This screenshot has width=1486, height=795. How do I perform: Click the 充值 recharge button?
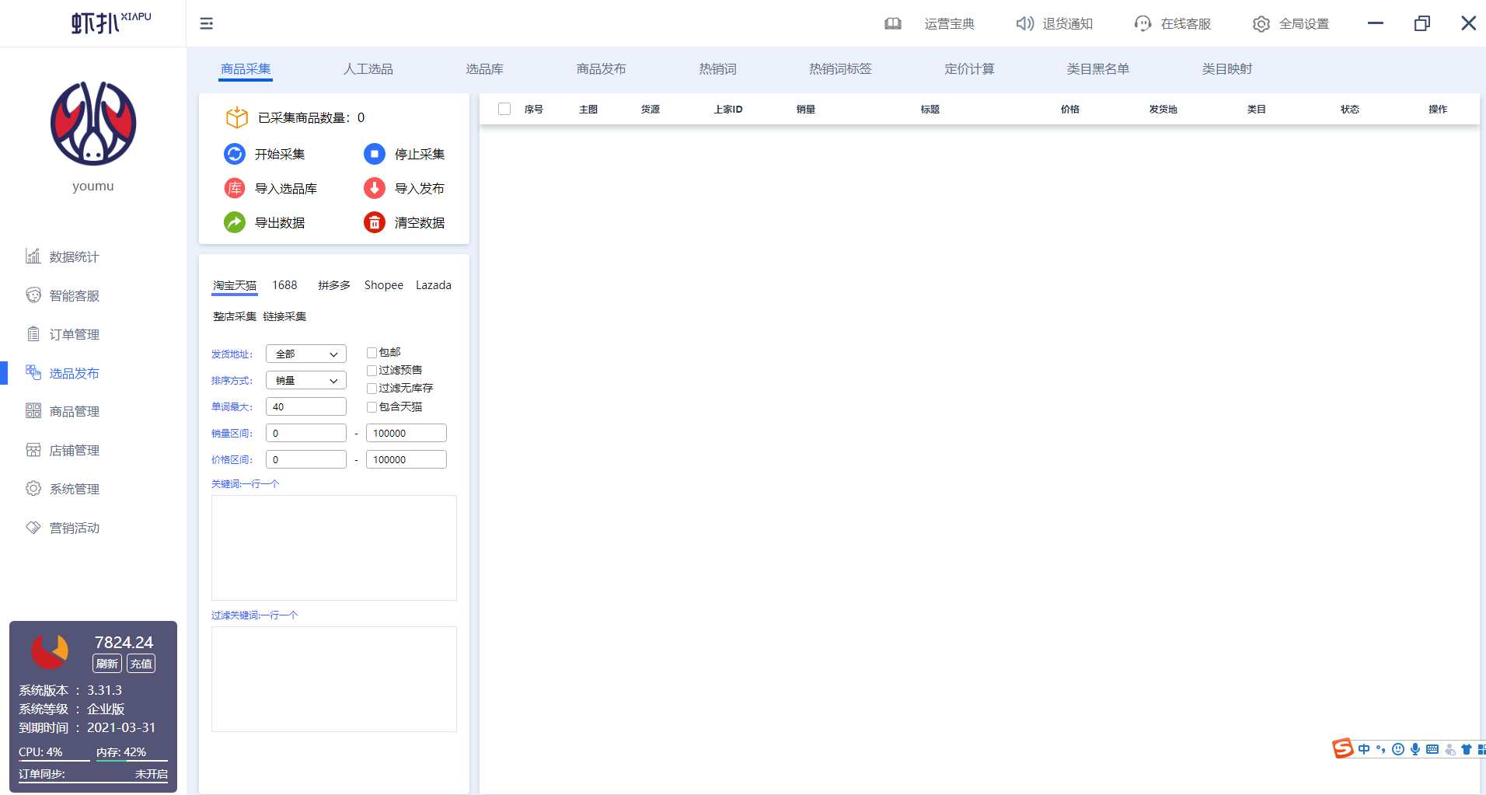141,663
